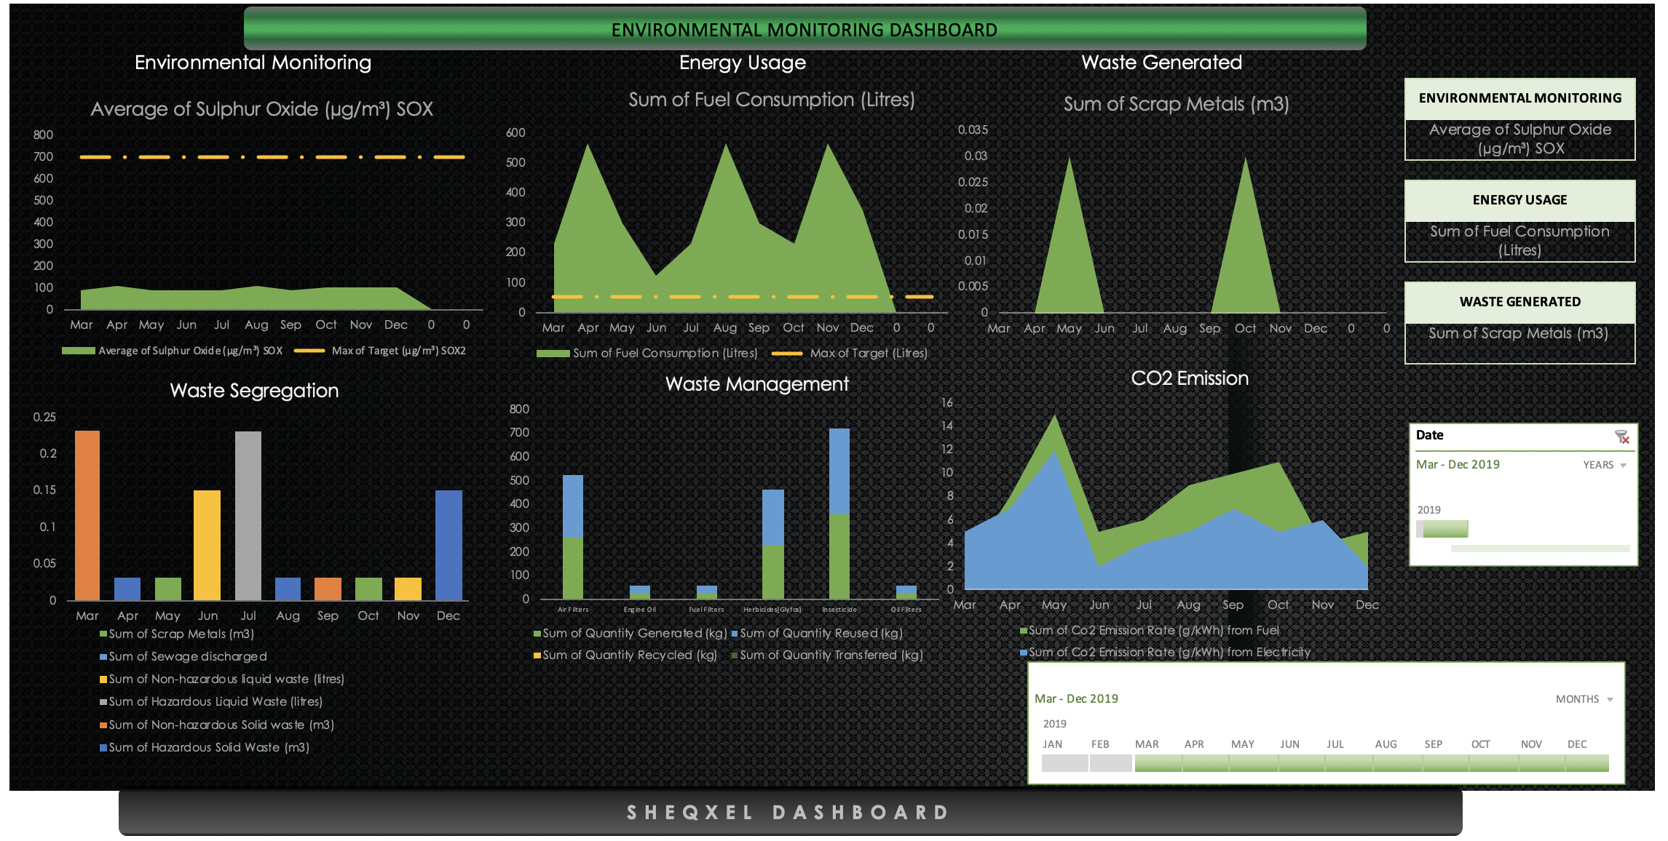Select the WASTE GENERATED card header

click(x=1519, y=302)
